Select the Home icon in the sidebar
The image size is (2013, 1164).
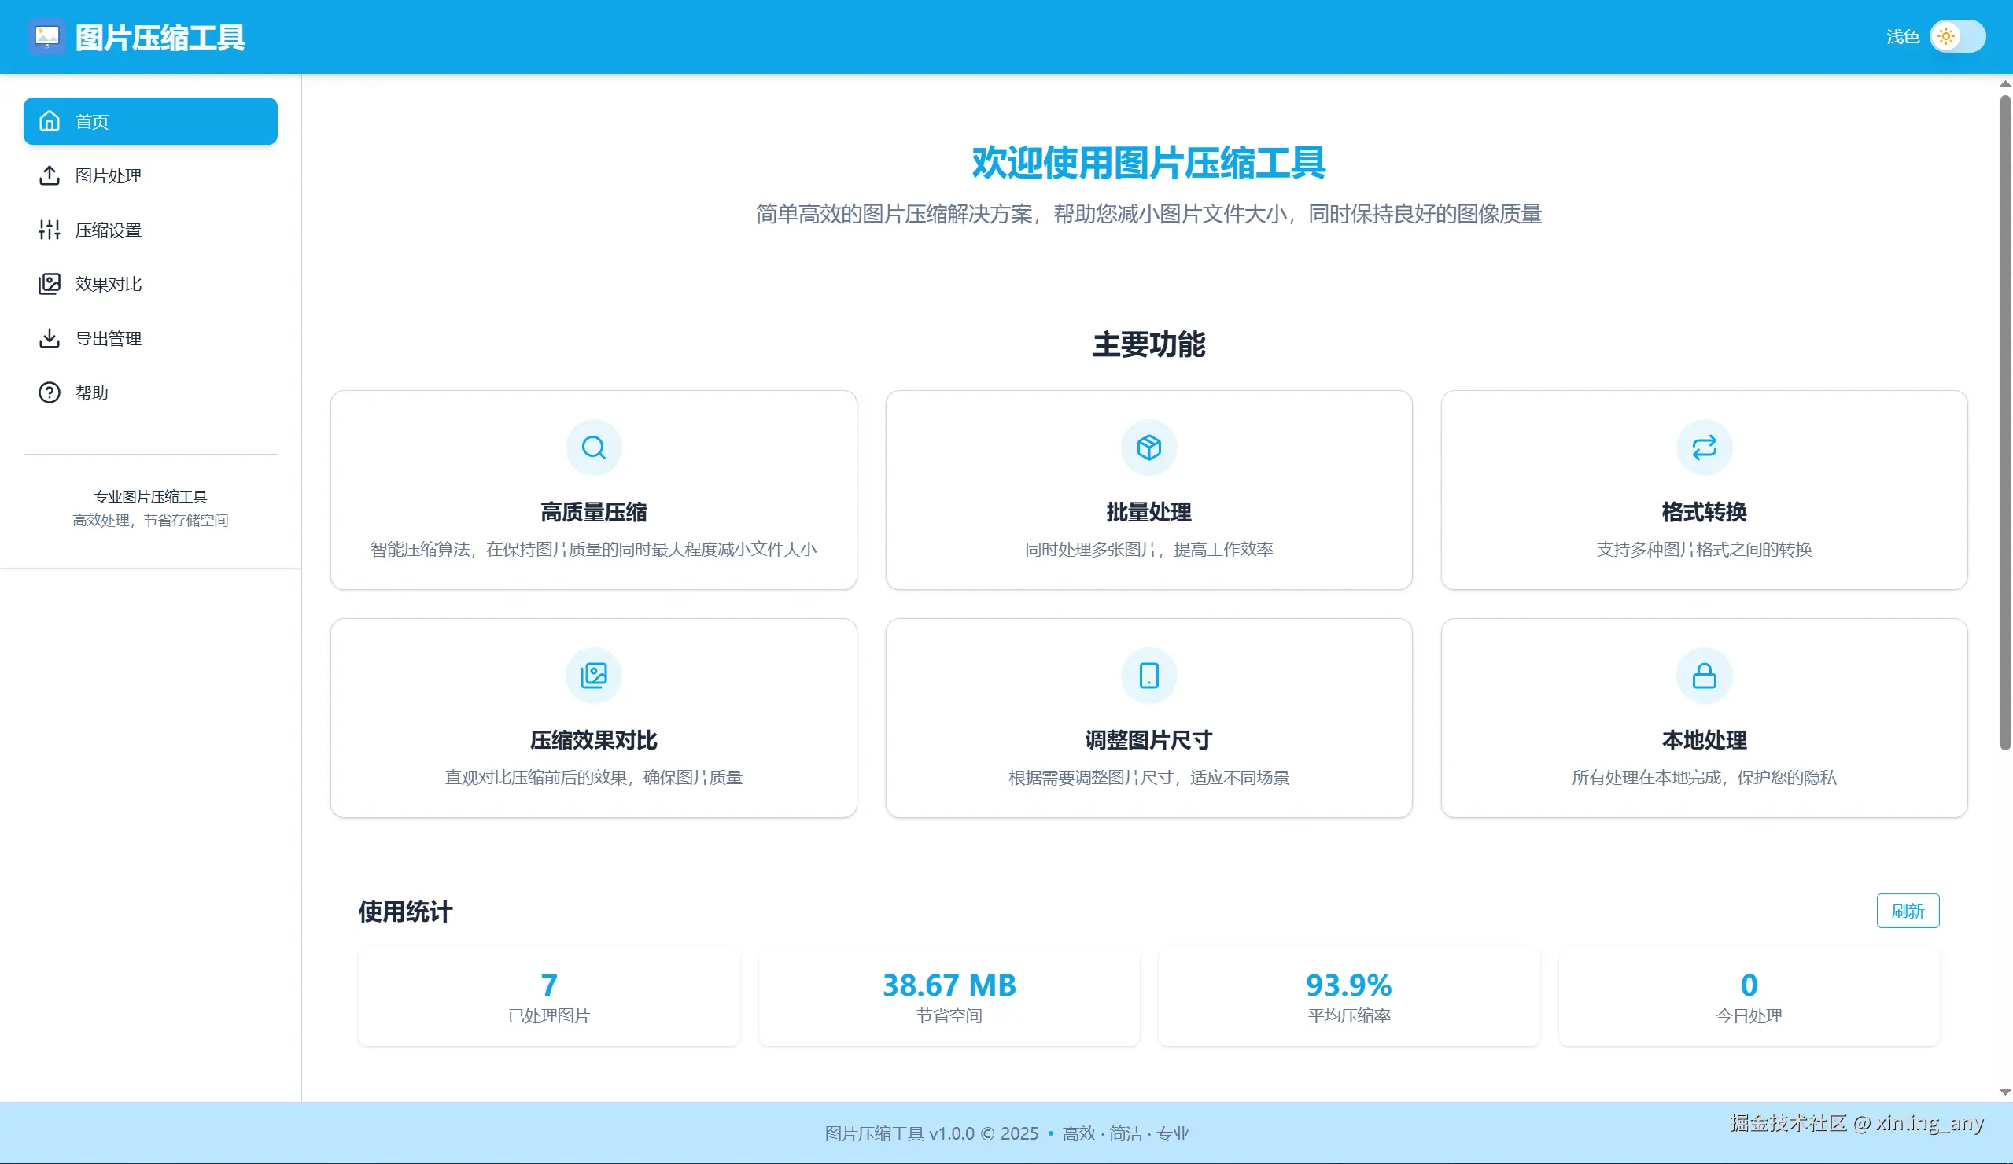tap(50, 121)
